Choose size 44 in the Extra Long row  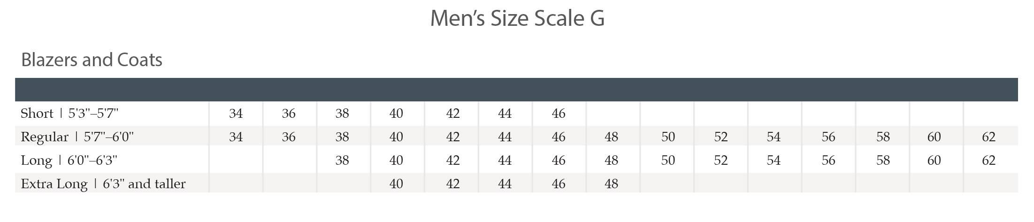(x=505, y=184)
